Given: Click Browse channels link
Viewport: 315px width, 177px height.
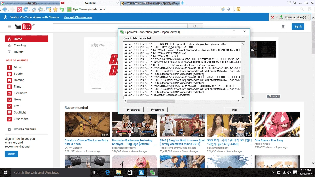Looking at the screenshot, I should click(x=25, y=129).
